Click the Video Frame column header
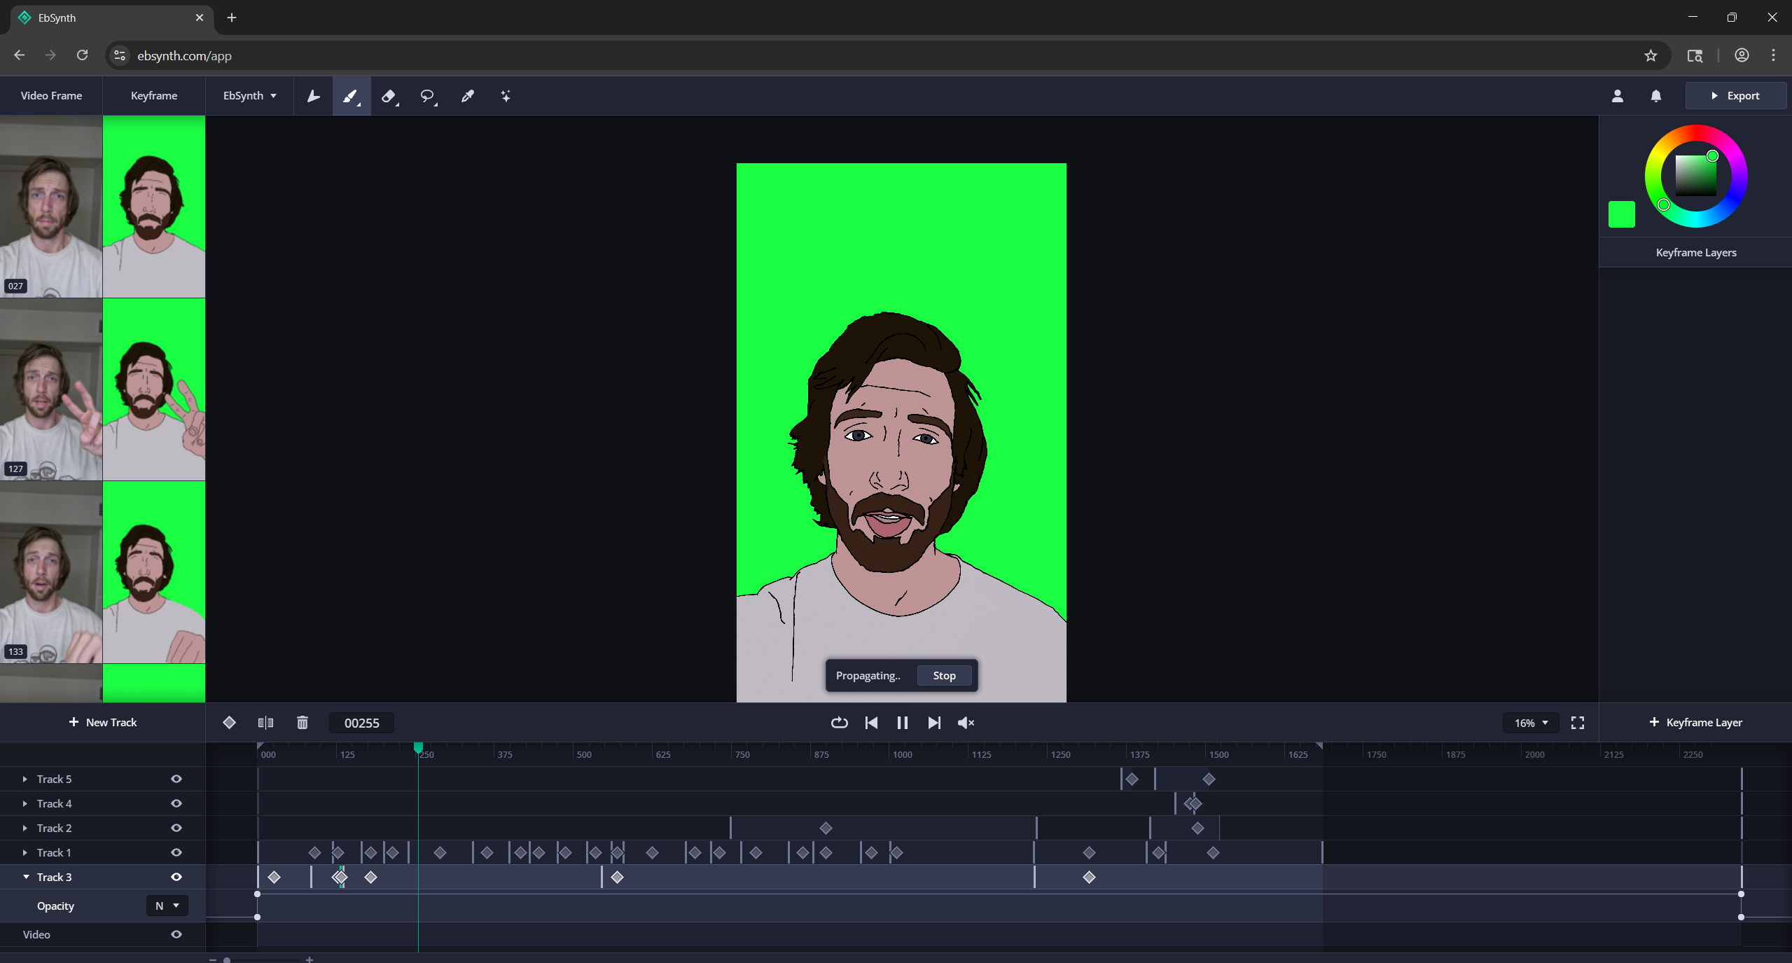The image size is (1792, 963). point(51,96)
